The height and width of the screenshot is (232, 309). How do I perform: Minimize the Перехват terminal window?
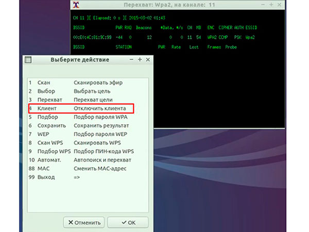point(263,5)
